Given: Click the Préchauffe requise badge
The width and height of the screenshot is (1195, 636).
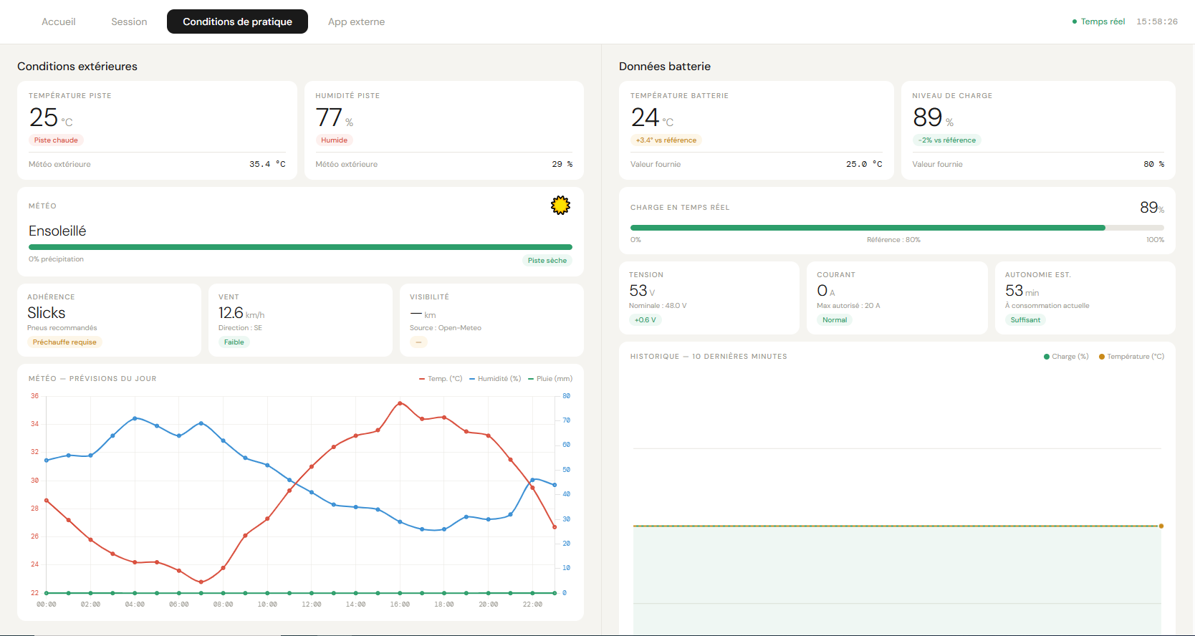Looking at the screenshot, I should coord(64,342).
